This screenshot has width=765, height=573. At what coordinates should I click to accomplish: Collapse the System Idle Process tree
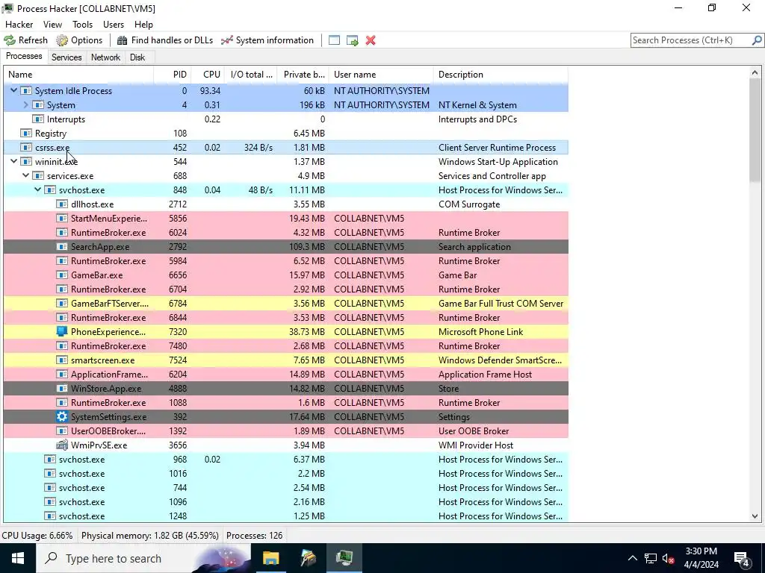13,90
